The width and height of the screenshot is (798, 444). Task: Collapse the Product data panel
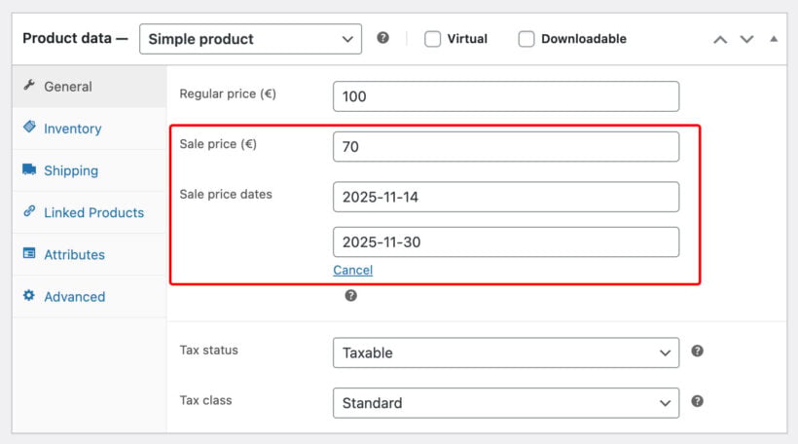(774, 39)
